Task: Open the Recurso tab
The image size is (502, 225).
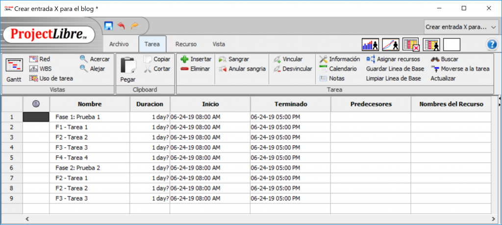Action: click(186, 44)
